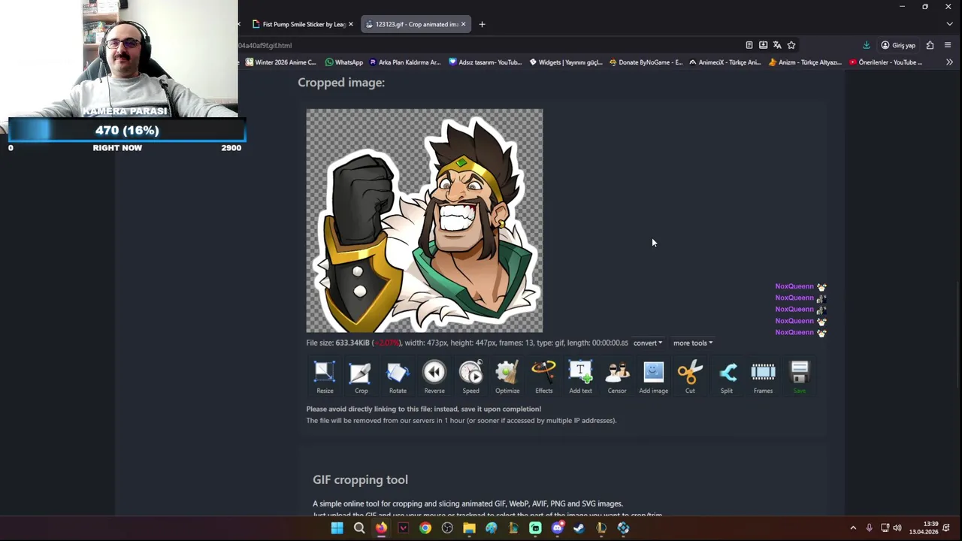Open the browser extensions button
962x541 pixels.
point(930,45)
